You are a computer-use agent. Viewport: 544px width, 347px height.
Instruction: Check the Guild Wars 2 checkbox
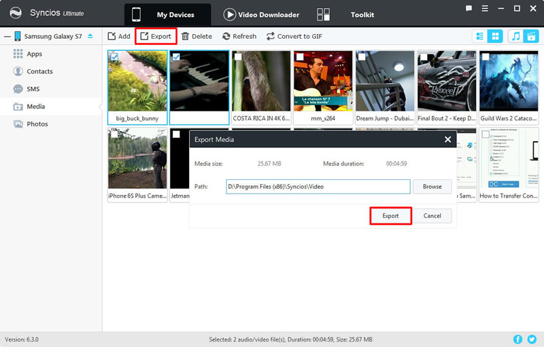tap(486, 57)
